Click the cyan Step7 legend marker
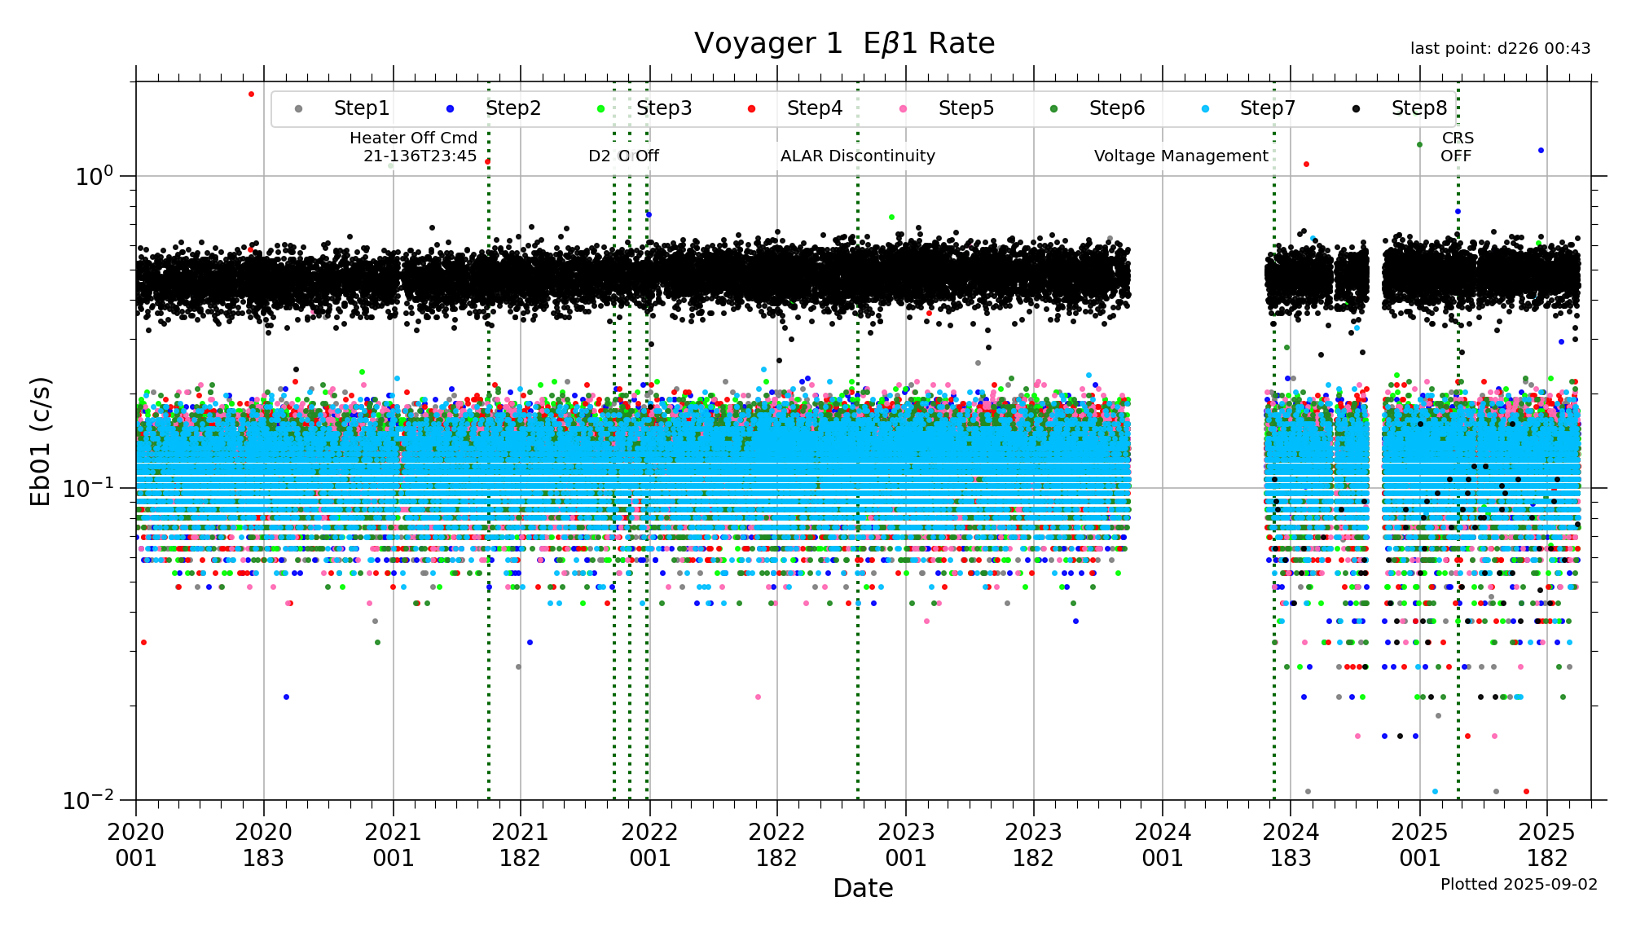Screen dimensions: 1636x932 1205,109
